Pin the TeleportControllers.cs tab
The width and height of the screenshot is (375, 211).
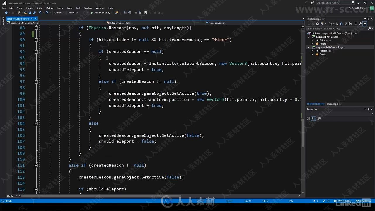(32, 19)
